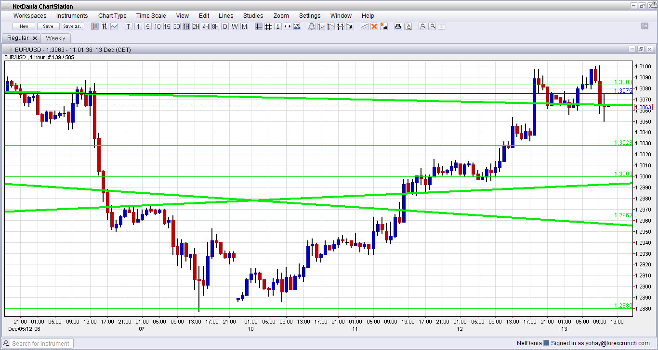Switch to the line chart icon
This screenshot has width=658, height=350.
coord(114,26)
